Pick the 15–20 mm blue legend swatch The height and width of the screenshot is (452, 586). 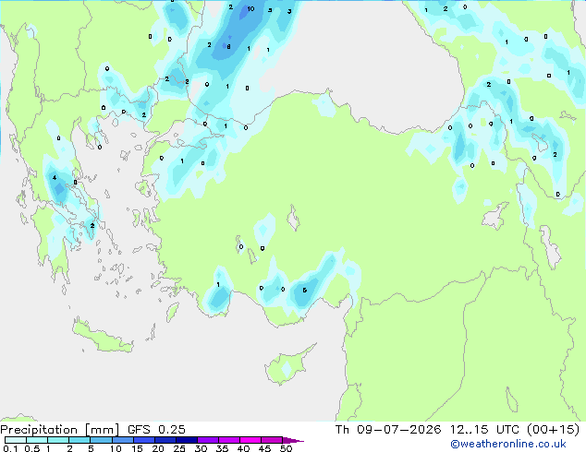143,440
